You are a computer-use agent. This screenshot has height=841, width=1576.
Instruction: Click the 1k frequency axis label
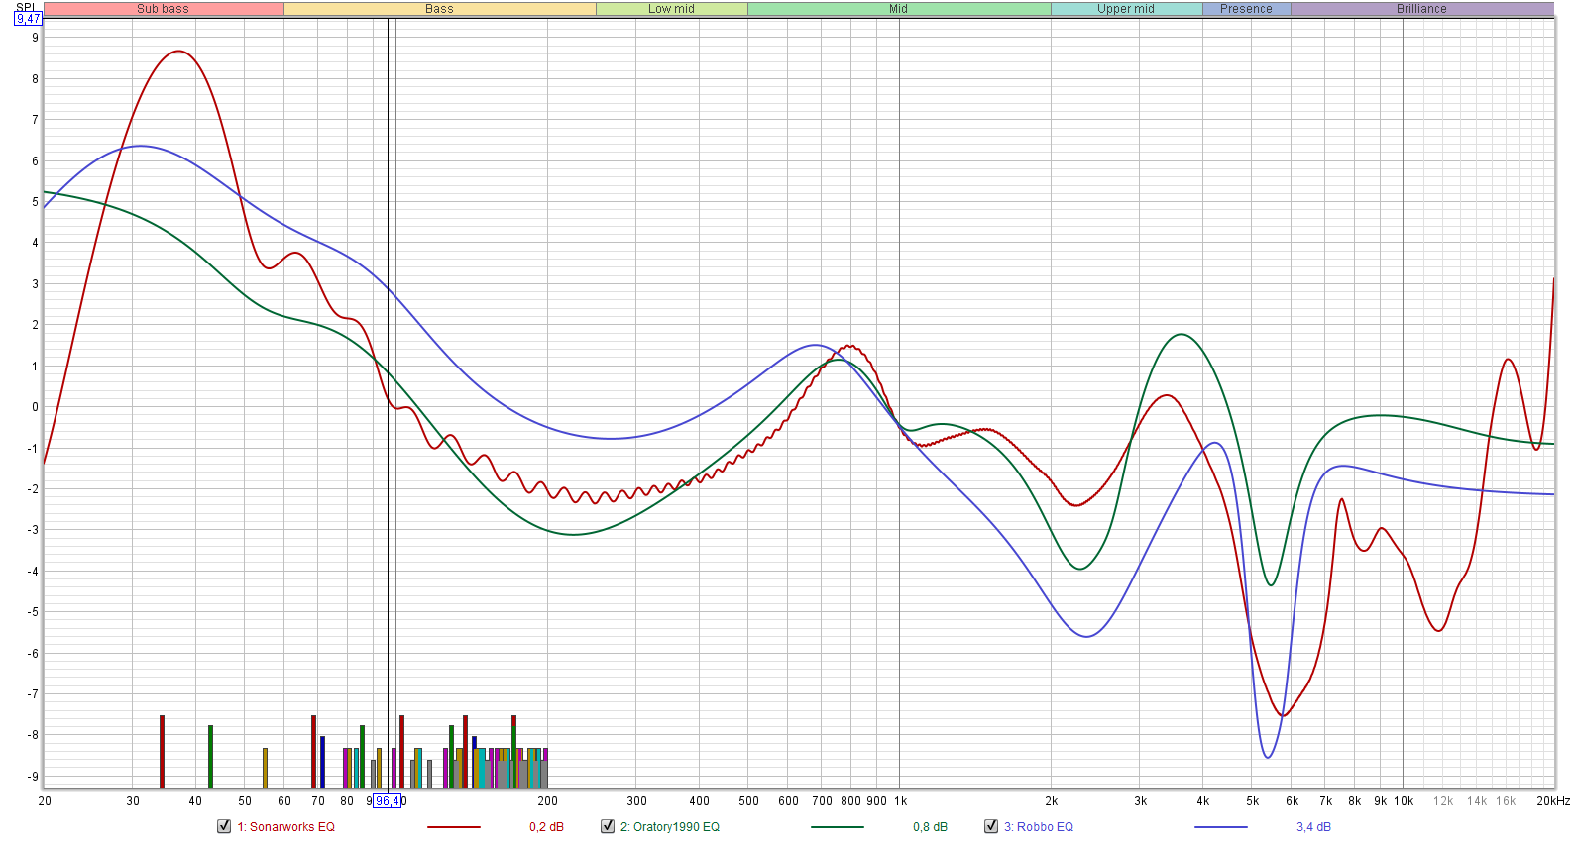900,801
